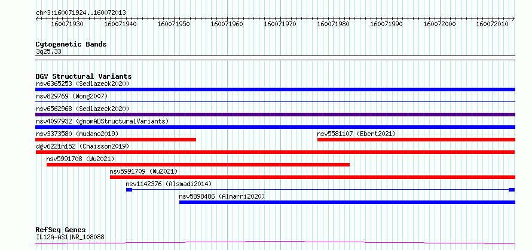This screenshot has height=250, width=532.
Task: Open nsv5991708 (Wu2021) label
Action: pos(81,159)
